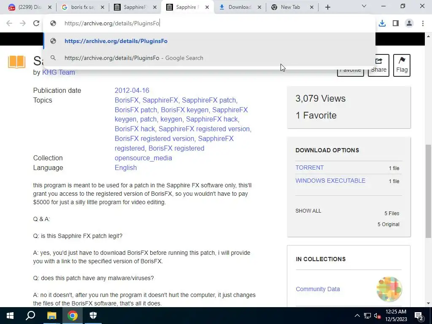Open the SapphireFX registered version topic link

point(204,129)
